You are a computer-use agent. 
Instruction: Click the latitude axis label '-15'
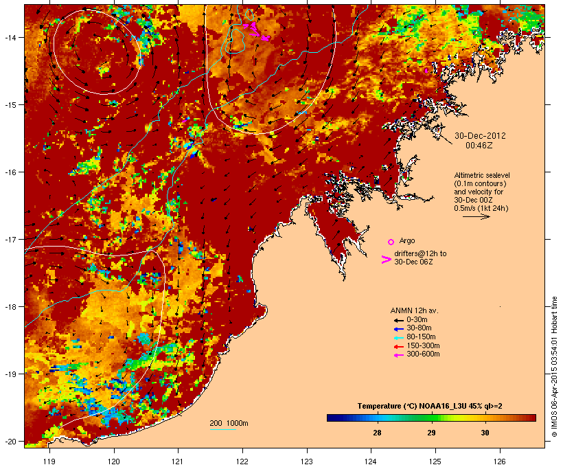10,105
